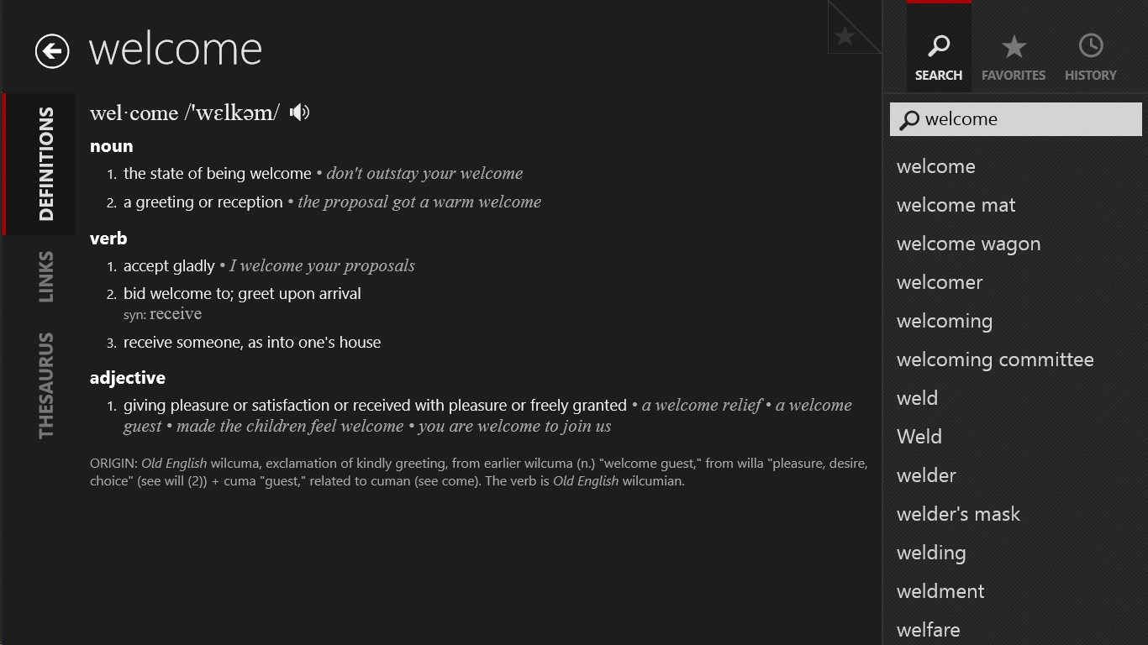The image size is (1148, 645).
Task: Open the History tab
Action: [1090, 55]
